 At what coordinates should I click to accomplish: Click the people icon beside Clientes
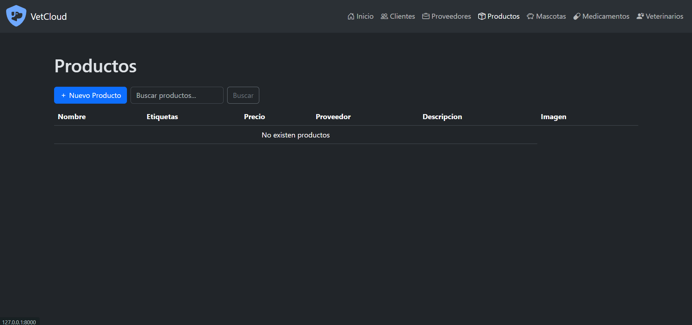point(384,16)
